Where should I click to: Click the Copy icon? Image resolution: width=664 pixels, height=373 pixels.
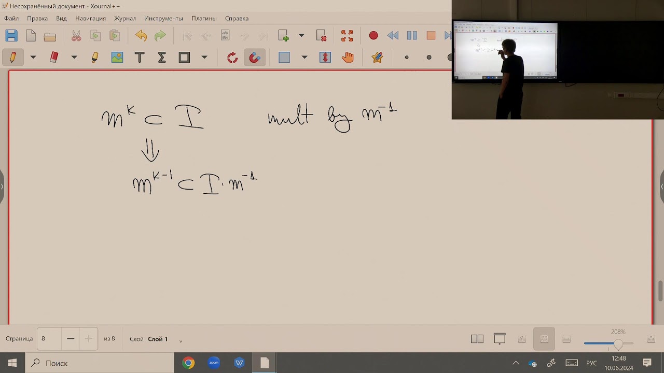point(95,36)
